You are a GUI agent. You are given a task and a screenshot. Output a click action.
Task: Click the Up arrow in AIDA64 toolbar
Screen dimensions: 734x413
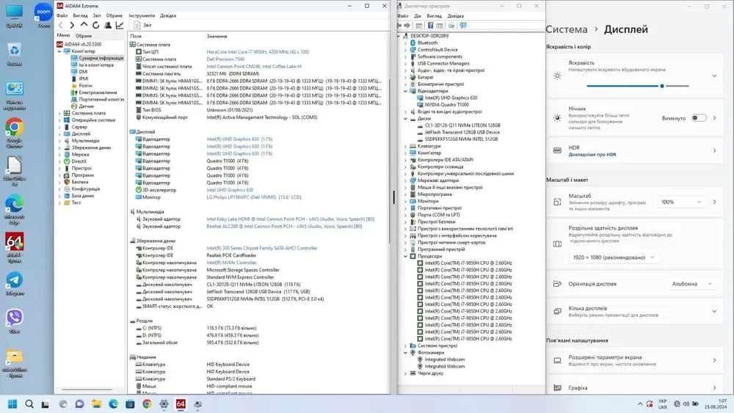click(84, 25)
